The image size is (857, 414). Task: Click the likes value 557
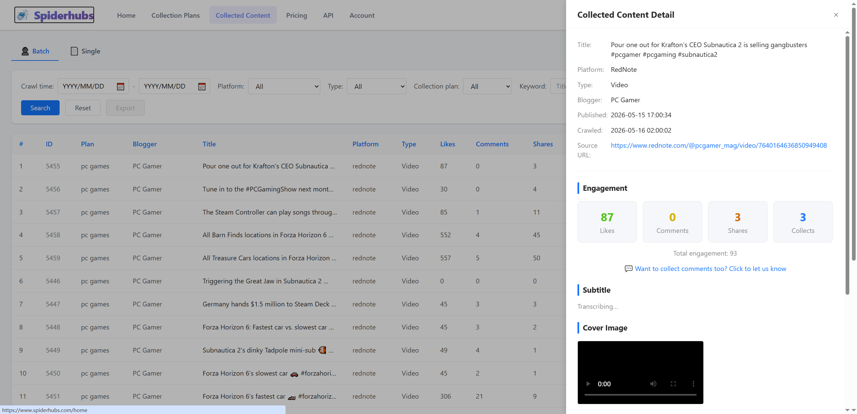(446, 258)
